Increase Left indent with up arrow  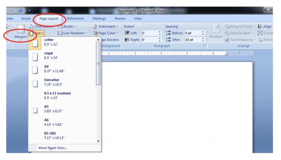[160, 32]
